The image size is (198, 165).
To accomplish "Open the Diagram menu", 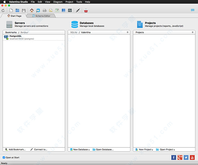I will click(58, 2).
